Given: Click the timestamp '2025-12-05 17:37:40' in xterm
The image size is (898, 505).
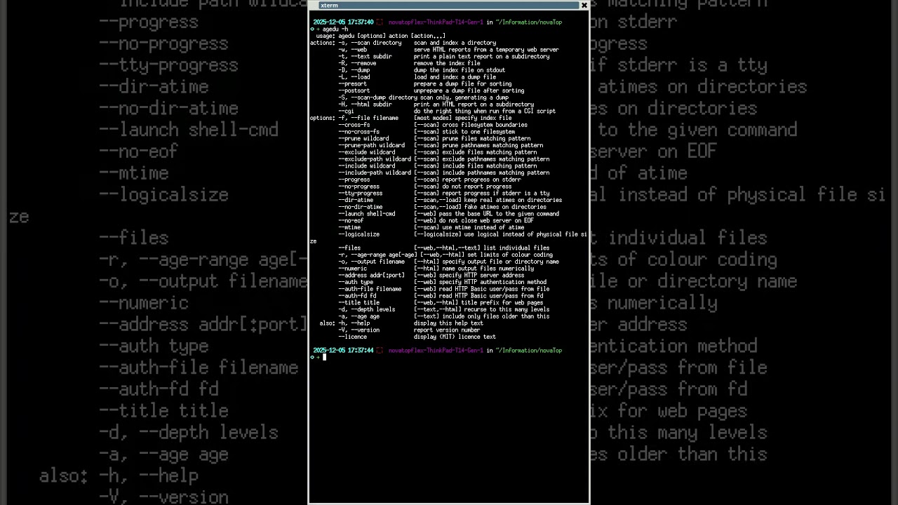Looking at the screenshot, I should point(343,22).
